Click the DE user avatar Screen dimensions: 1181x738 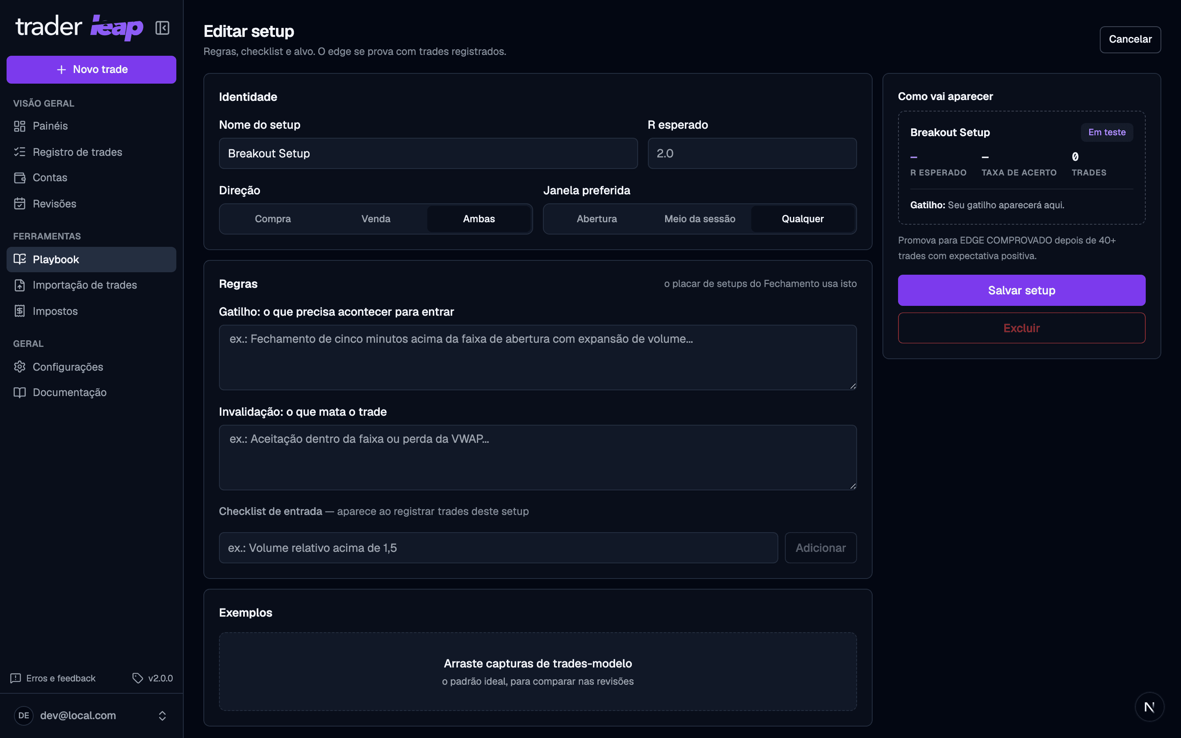pyautogui.click(x=23, y=715)
